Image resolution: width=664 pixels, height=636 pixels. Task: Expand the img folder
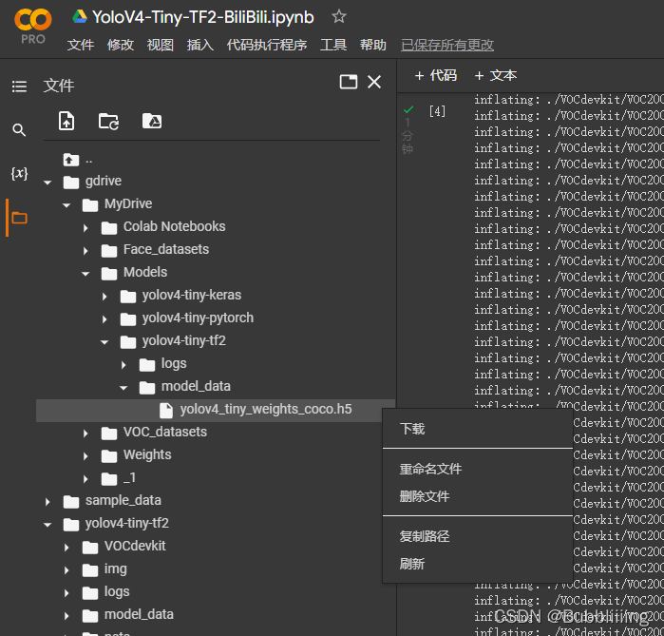66,570
